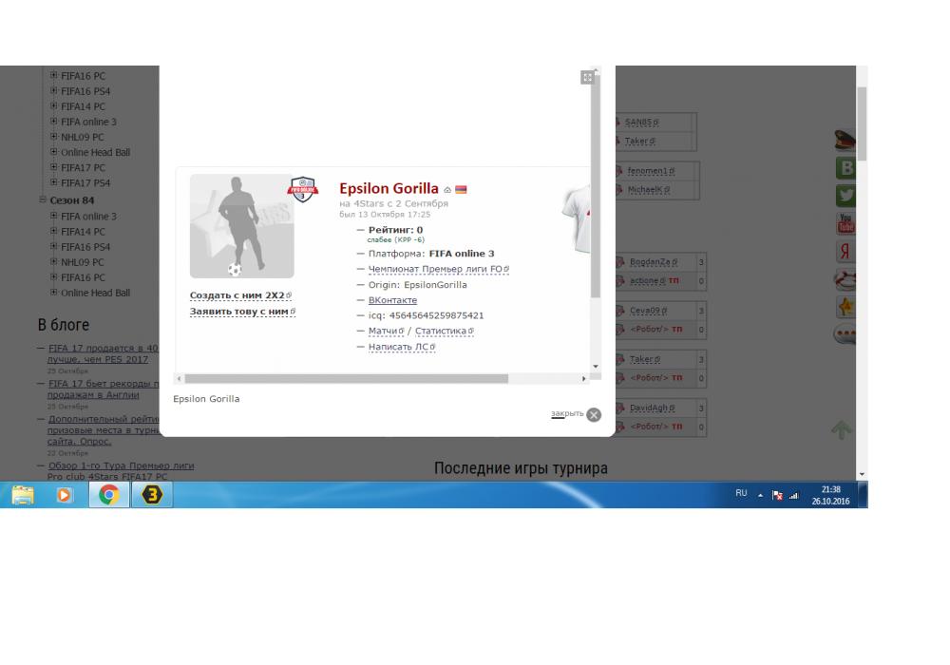The width and height of the screenshot is (950, 665).
Task: Click the Yandex icon in right sidebar
Action: point(845,252)
